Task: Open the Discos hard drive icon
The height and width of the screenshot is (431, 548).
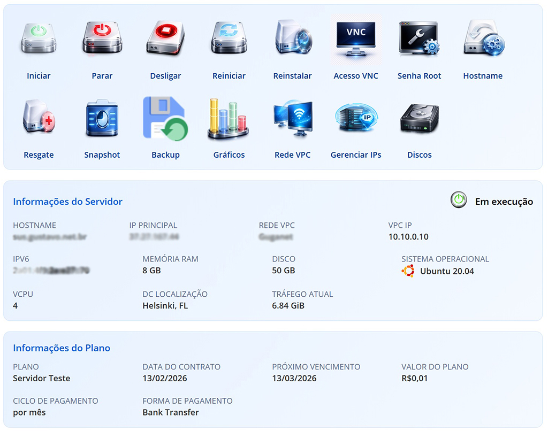Action: (x=419, y=118)
